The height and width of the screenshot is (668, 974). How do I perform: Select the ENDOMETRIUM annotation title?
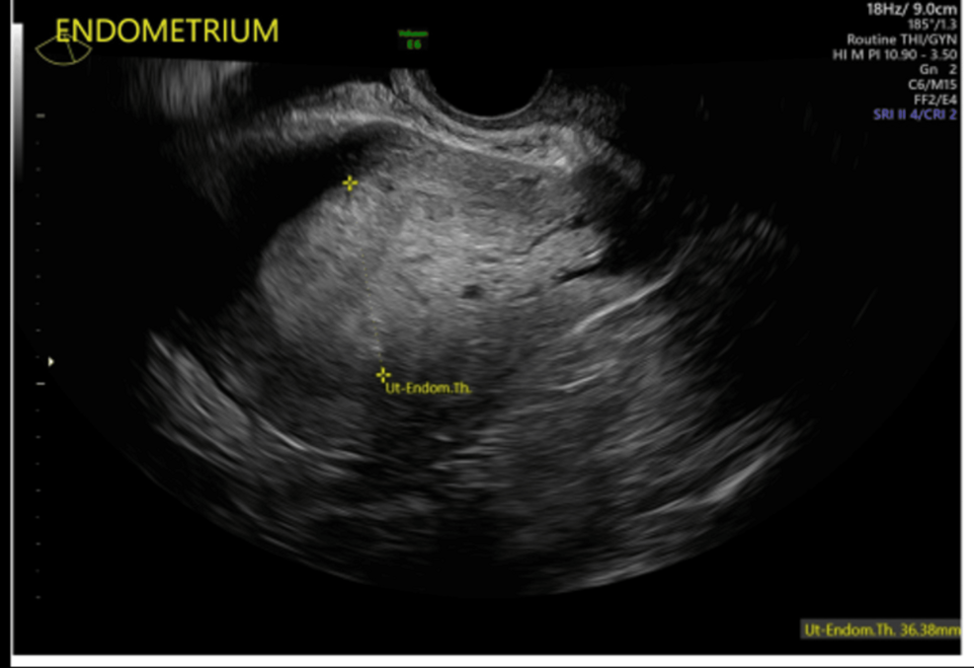[x=166, y=30]
